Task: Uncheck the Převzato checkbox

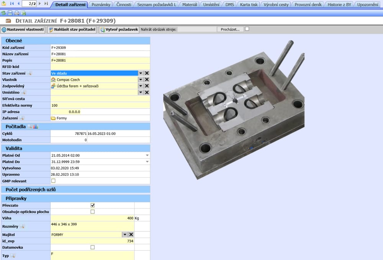Action: (x=92, y=205)
